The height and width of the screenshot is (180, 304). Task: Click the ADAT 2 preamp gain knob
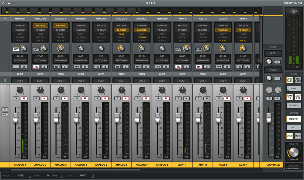click(207, 48)
